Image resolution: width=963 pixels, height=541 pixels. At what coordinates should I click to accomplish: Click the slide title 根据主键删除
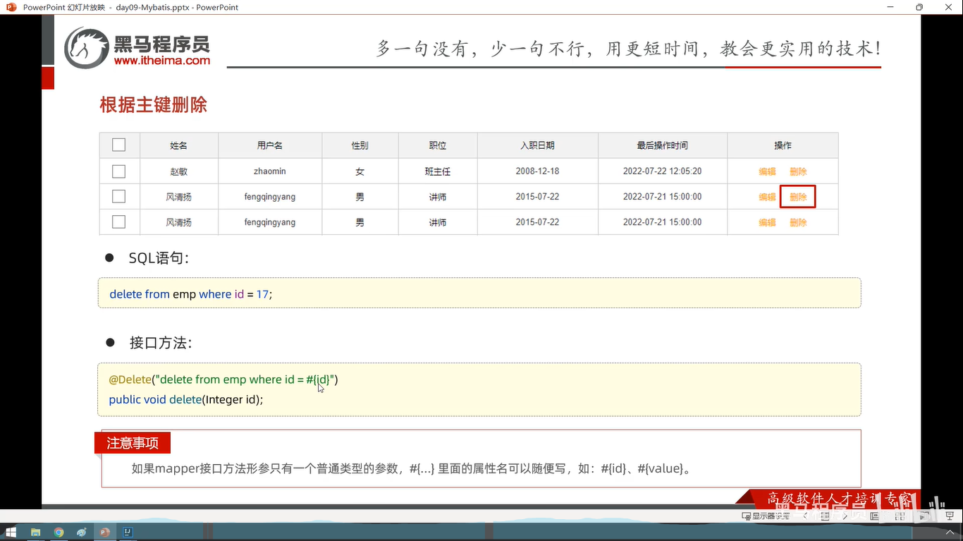pos(154,105)
